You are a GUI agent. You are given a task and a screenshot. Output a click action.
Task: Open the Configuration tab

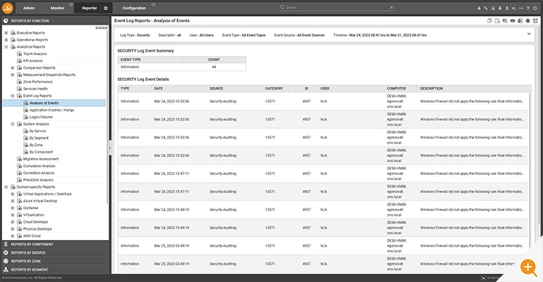135,8
